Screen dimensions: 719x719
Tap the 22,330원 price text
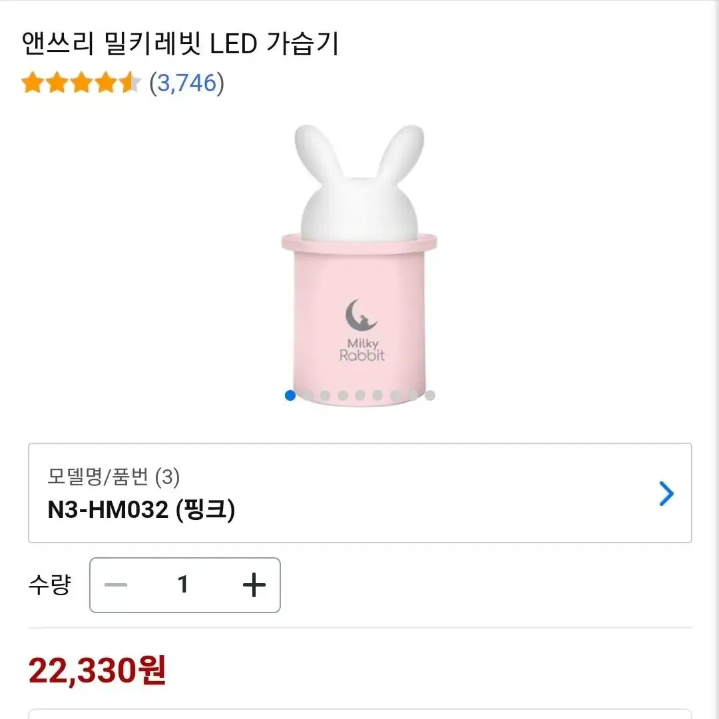pos(97,670)
